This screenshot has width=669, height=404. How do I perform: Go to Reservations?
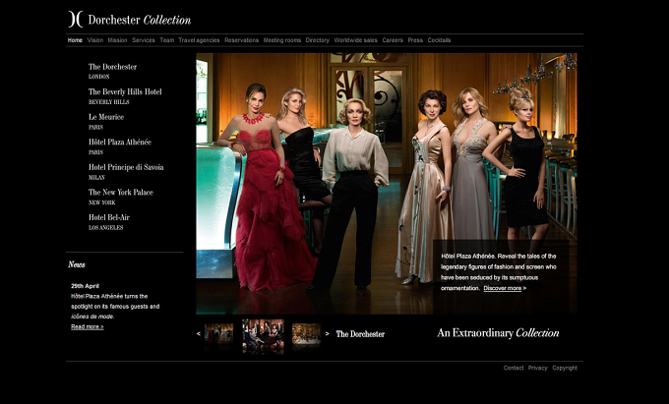point(241,40)
